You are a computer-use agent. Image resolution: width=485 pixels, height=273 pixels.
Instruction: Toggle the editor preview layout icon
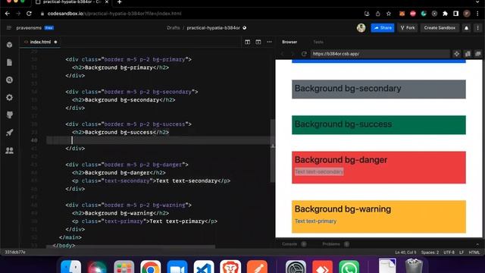point(258,42)
